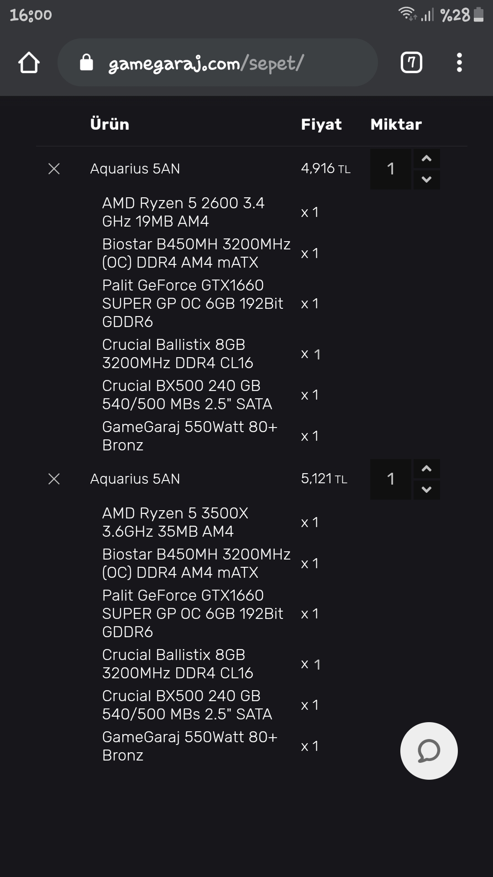Open the second Aquarius 5AN product link
Screen dimensions: 493x877
click(x=135, y=479)
